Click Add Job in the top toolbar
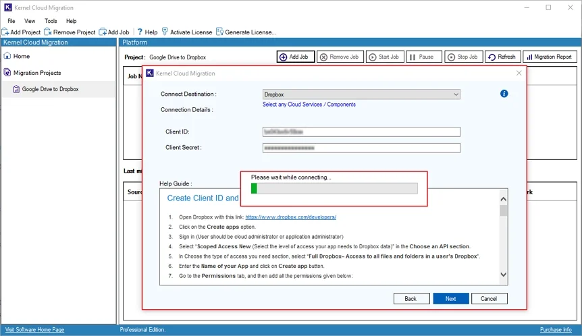The width and height of the screenshot is (582, 336). 114,32
